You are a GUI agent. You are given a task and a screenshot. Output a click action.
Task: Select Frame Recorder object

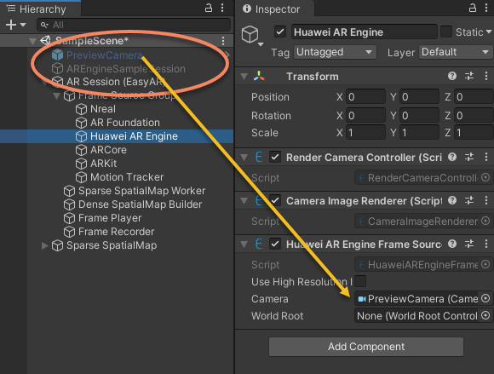tap(116, 232)
